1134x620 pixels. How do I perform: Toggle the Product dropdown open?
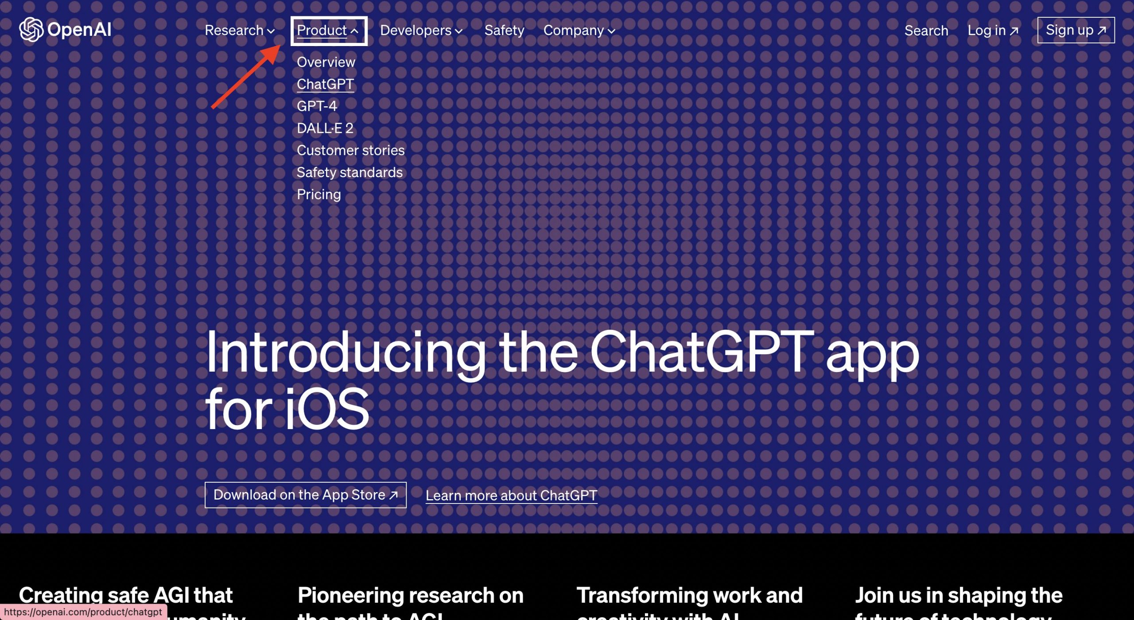[328, 30]
